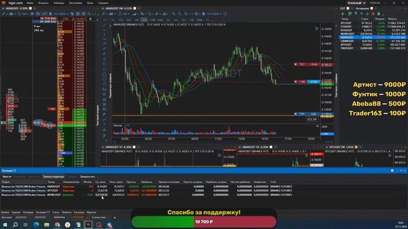Switch to the Котировки tab
Viewport: 408px width, 229px height.
tap(363, 8)
